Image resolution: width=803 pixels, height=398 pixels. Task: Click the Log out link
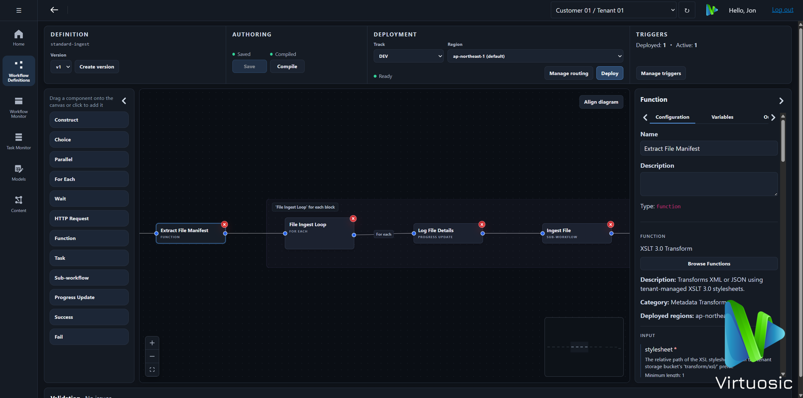[782, 10]
